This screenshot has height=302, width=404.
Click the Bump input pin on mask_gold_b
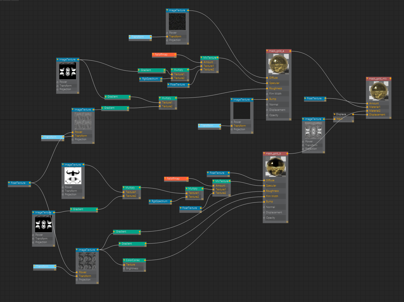tap(264, 202)
